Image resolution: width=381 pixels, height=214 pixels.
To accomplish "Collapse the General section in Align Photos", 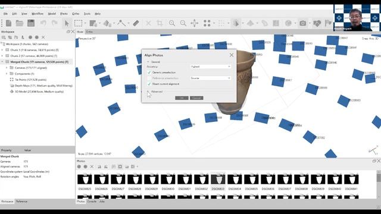I will coord(148,62).
